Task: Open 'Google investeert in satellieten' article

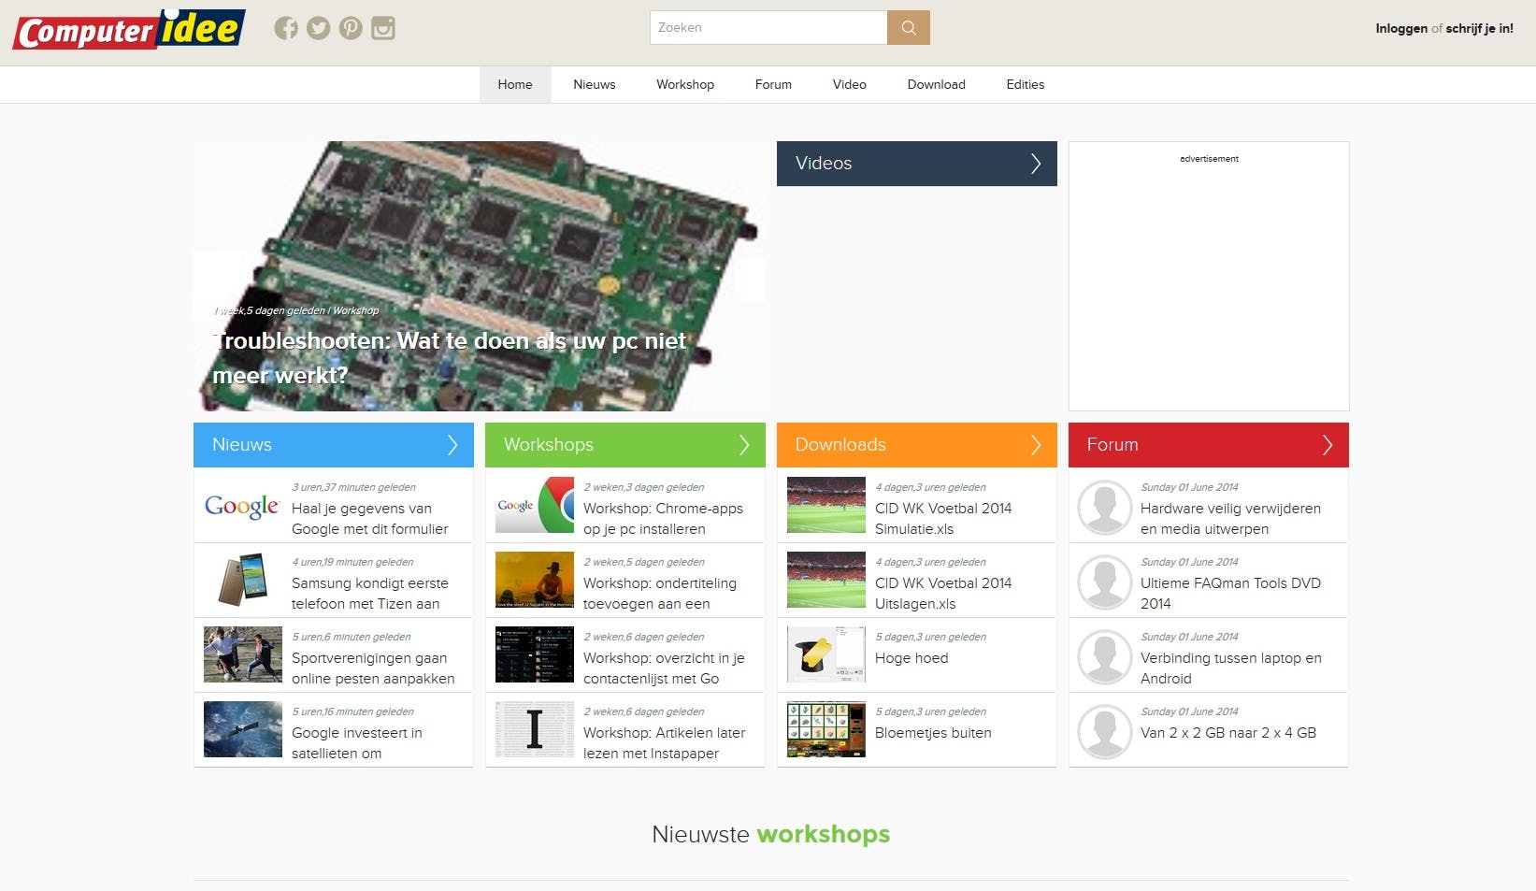Action: 357,743
